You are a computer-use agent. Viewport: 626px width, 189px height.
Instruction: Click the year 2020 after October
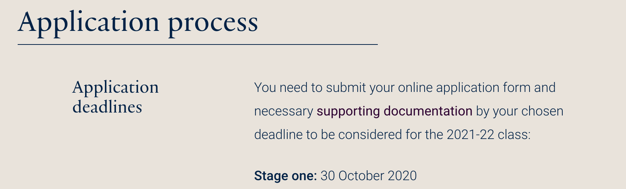[401, 176]
